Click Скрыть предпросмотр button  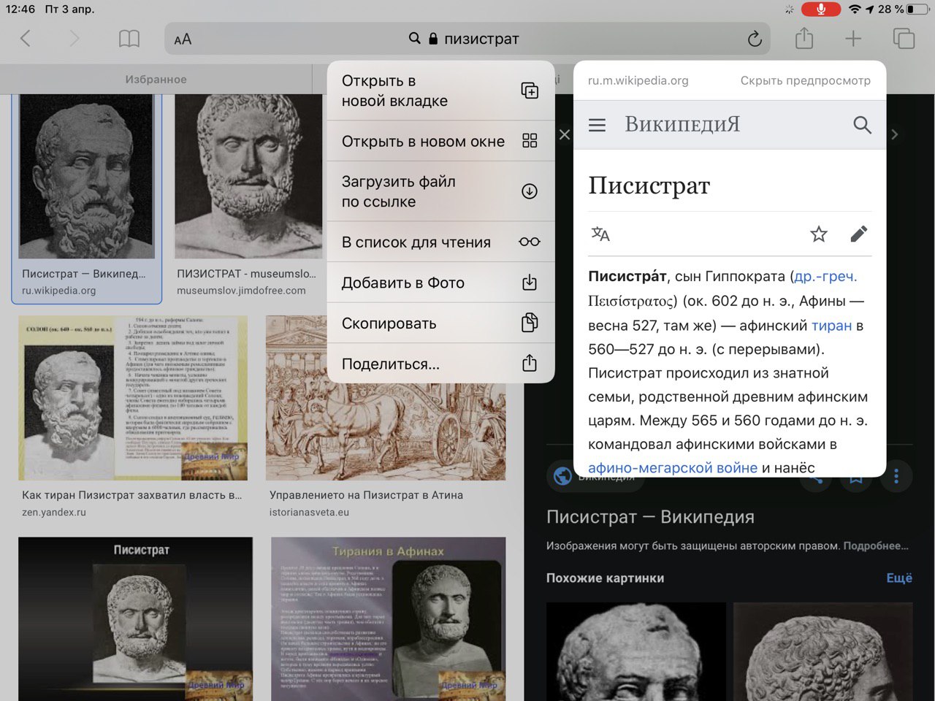click(805, 80)
